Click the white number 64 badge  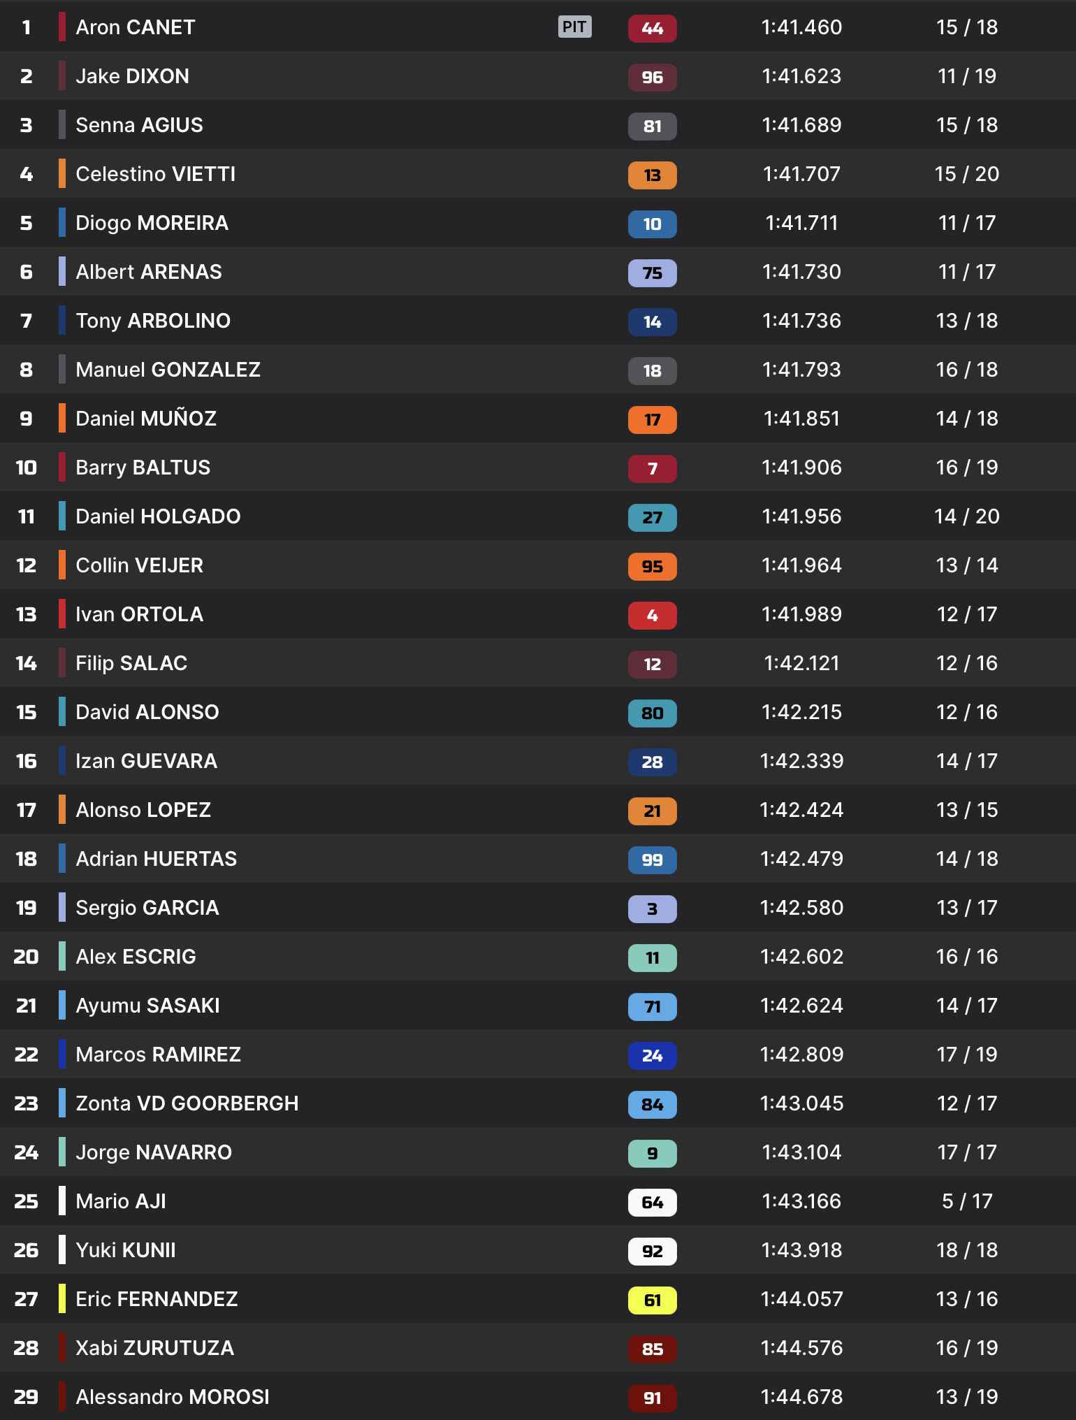click(652, 1203)
